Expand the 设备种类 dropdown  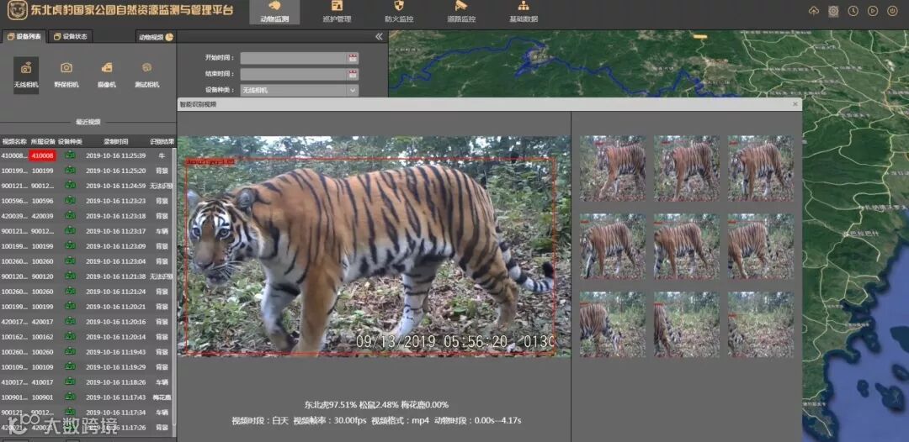[352, 90]
